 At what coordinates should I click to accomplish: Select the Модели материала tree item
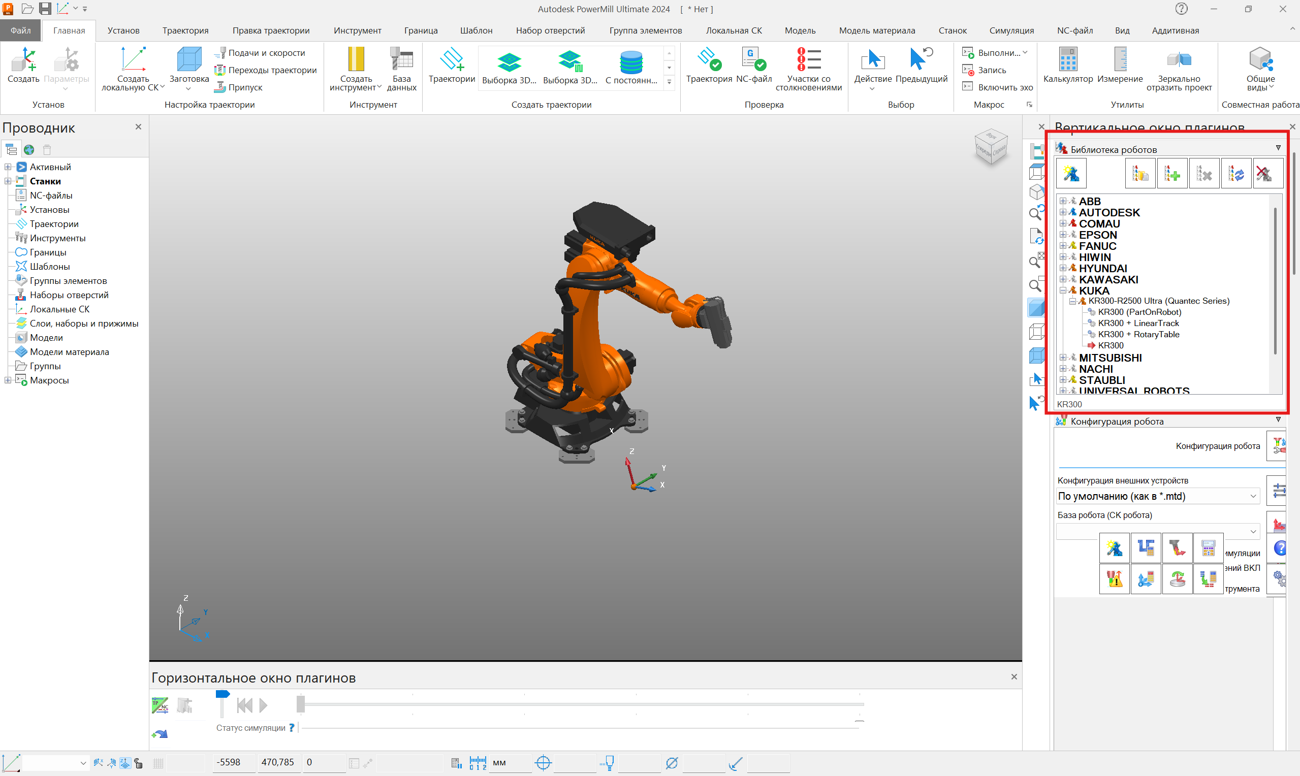click(x=69, y=352)
